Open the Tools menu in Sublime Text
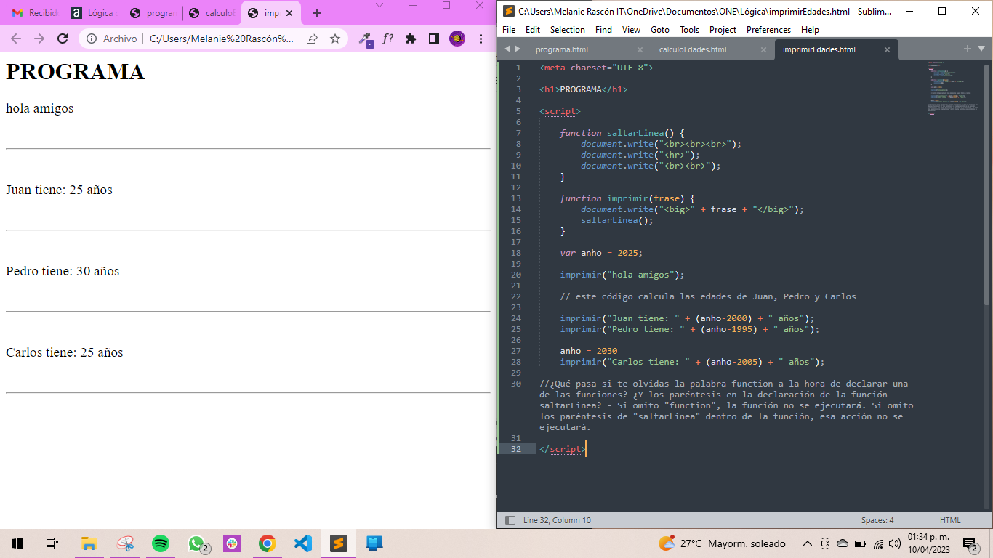 pos(689,30)
